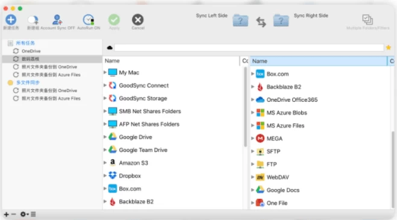
Task: Click the Amazon S3 icon
Action: point(112,162)
